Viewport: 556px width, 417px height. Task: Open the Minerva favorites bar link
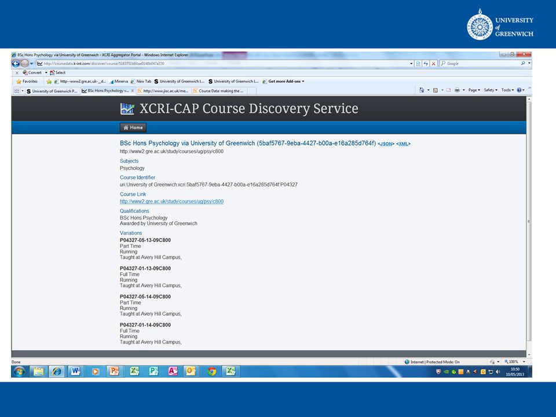click(119, 82)
